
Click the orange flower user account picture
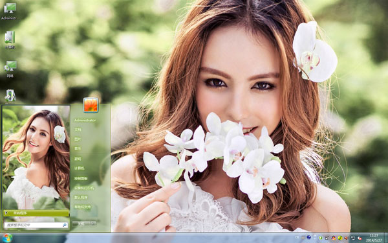(91, 105)
